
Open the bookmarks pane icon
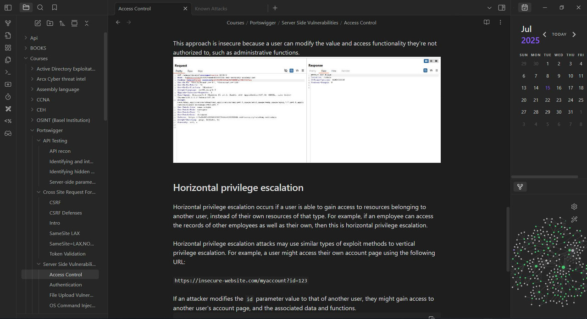point(55,7)
